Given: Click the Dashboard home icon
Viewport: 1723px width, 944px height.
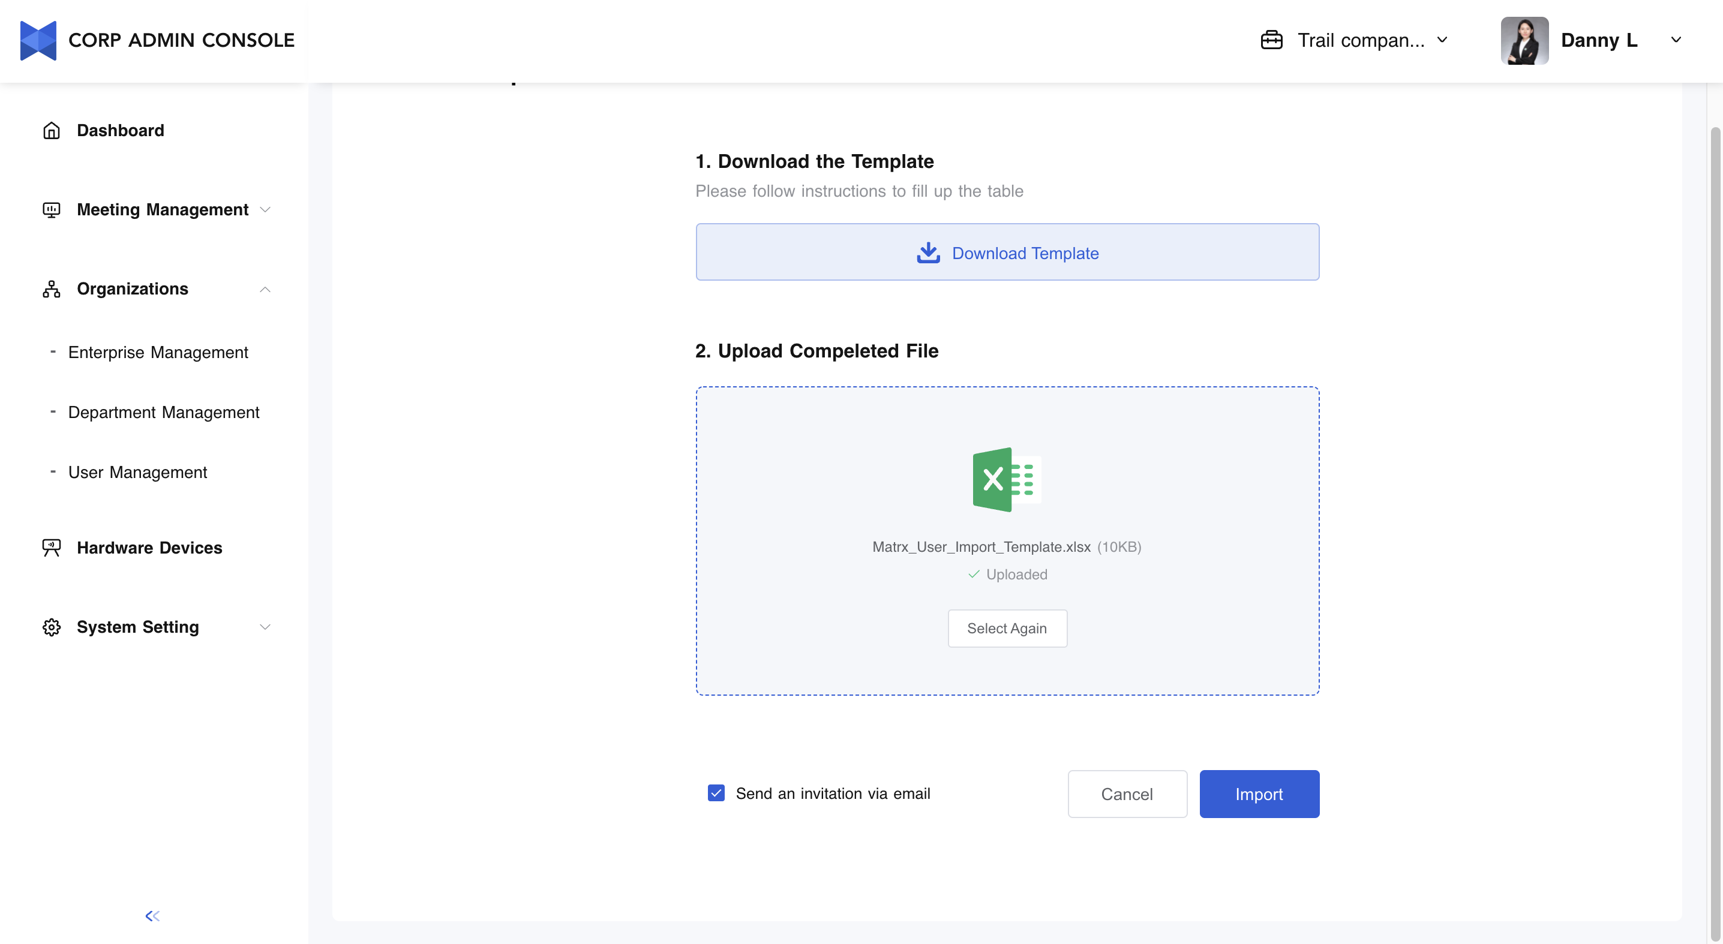Looking at the screenshot, I should [x=52, y=130].
